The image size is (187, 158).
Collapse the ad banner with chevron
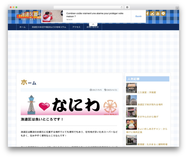click(93, 24)
